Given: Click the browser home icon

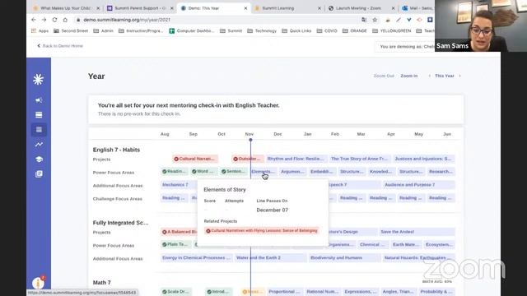Looking at the screenshot, I should [x=65, y=20].
